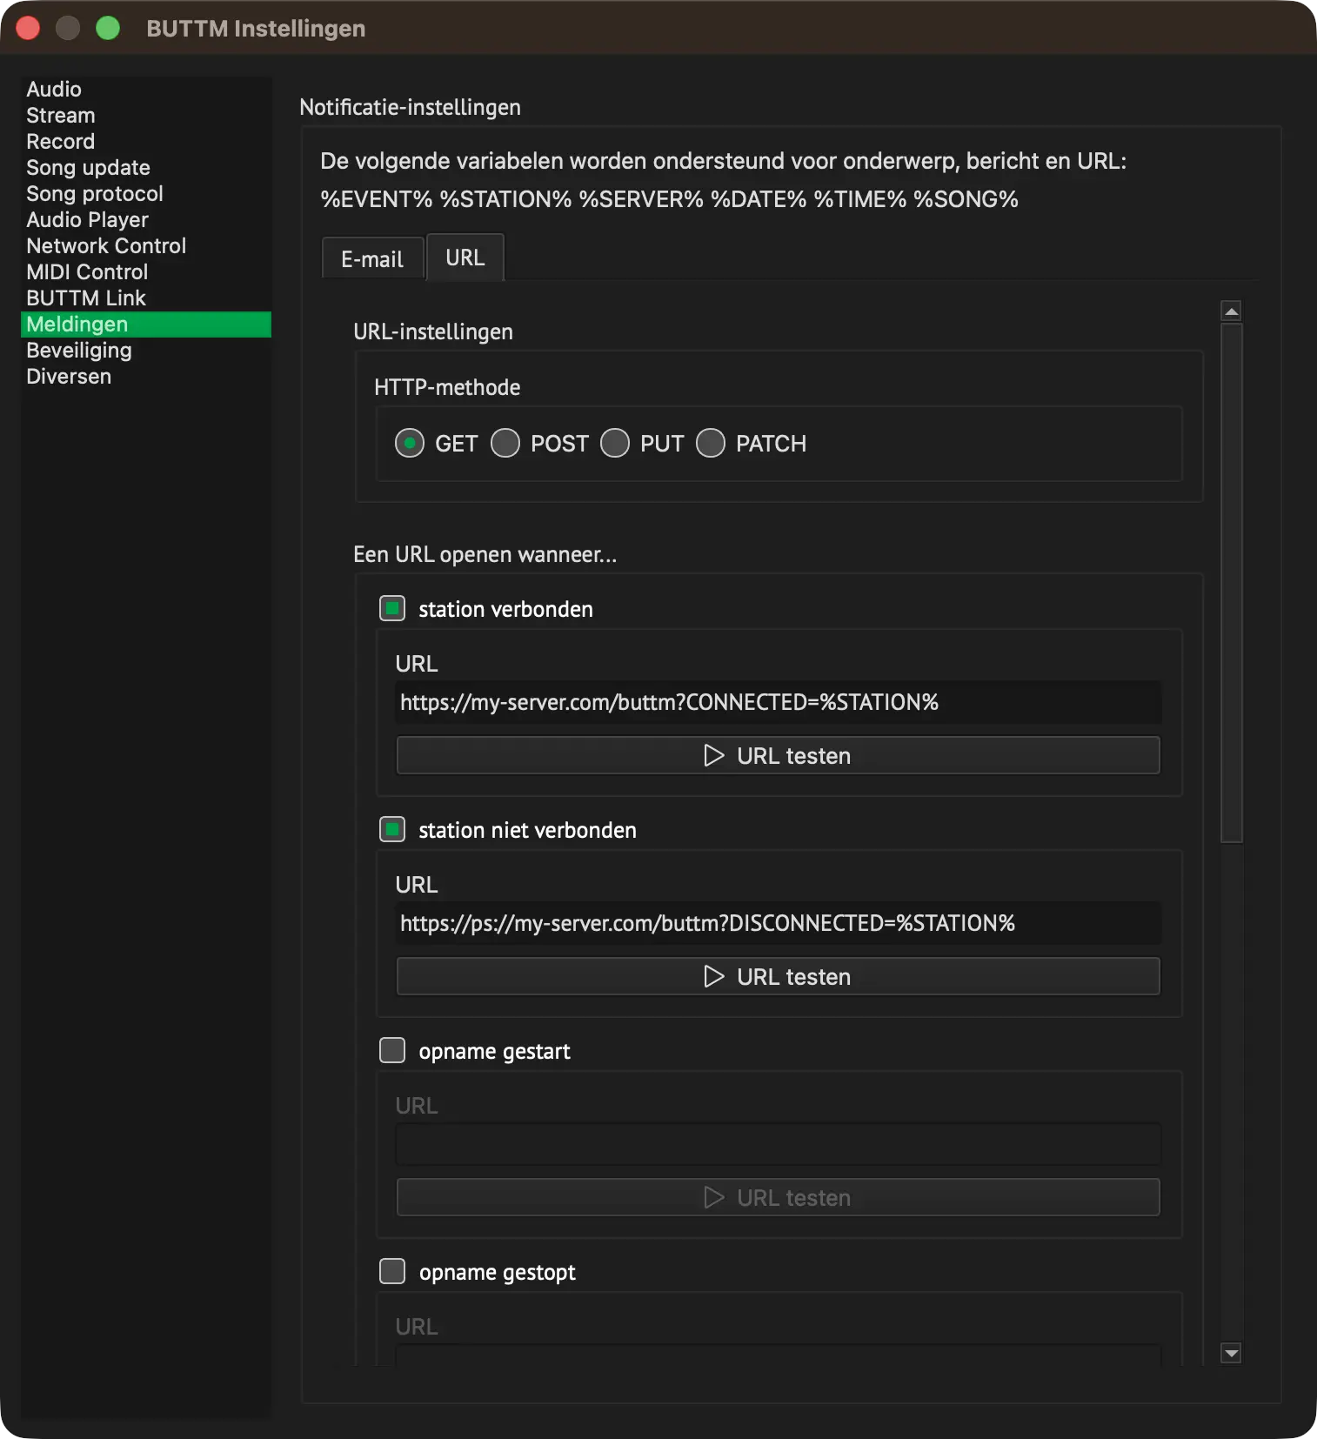Select the POST HTTP method

click(505, 443)
